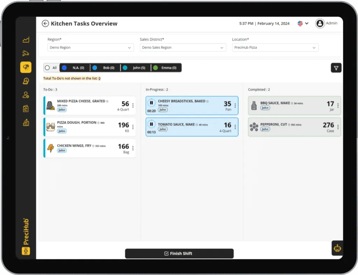This screenshot has width=358, height=275.
Task: Open options menu for Tomato Sauce, Make
Action: (x=235, y=126)
